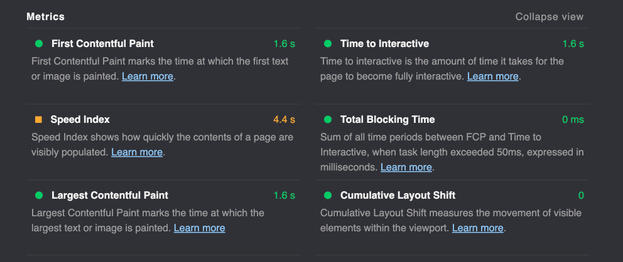Click the green circle beside Largest Contentful Paint
The height and width of the screenshot is (262, 623).
pyautogui.click(x=39, y=195)
